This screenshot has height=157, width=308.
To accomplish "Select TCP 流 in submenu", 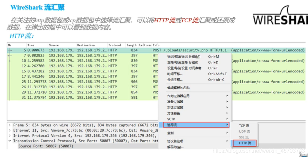I will pyautogui.click(x=244, y=126).
